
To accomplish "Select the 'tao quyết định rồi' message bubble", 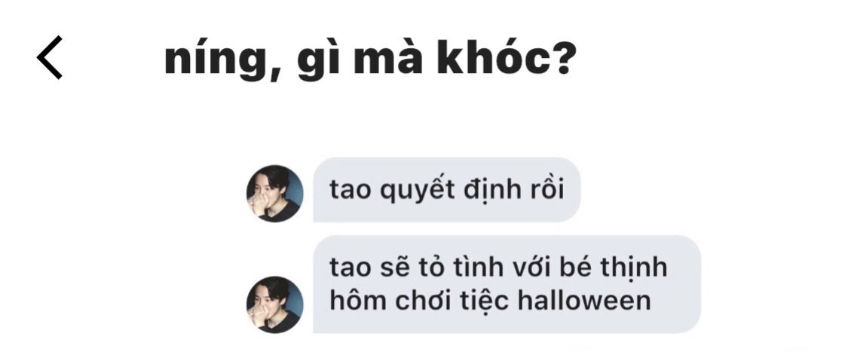I will tap(447, 190).
